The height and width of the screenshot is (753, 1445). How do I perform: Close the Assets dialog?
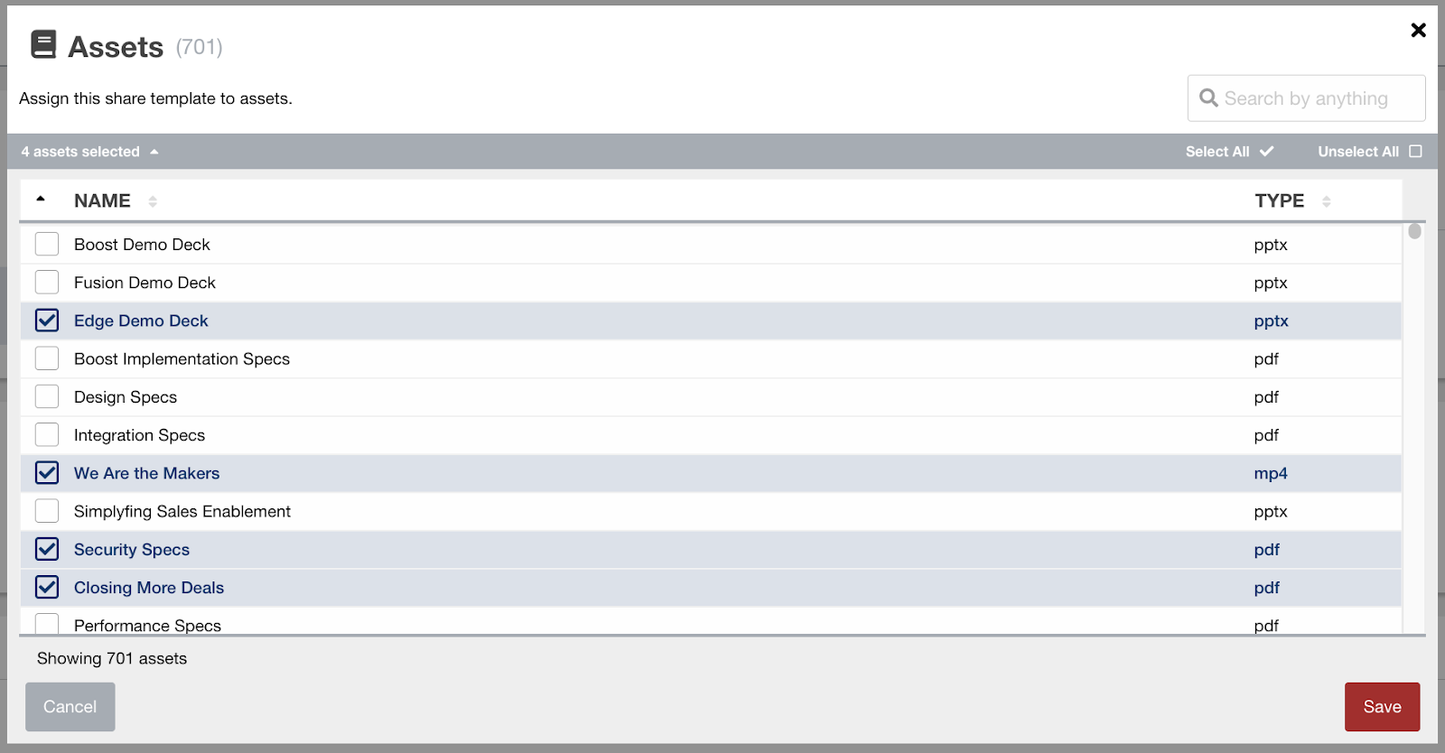click(x=1418, y=31)
